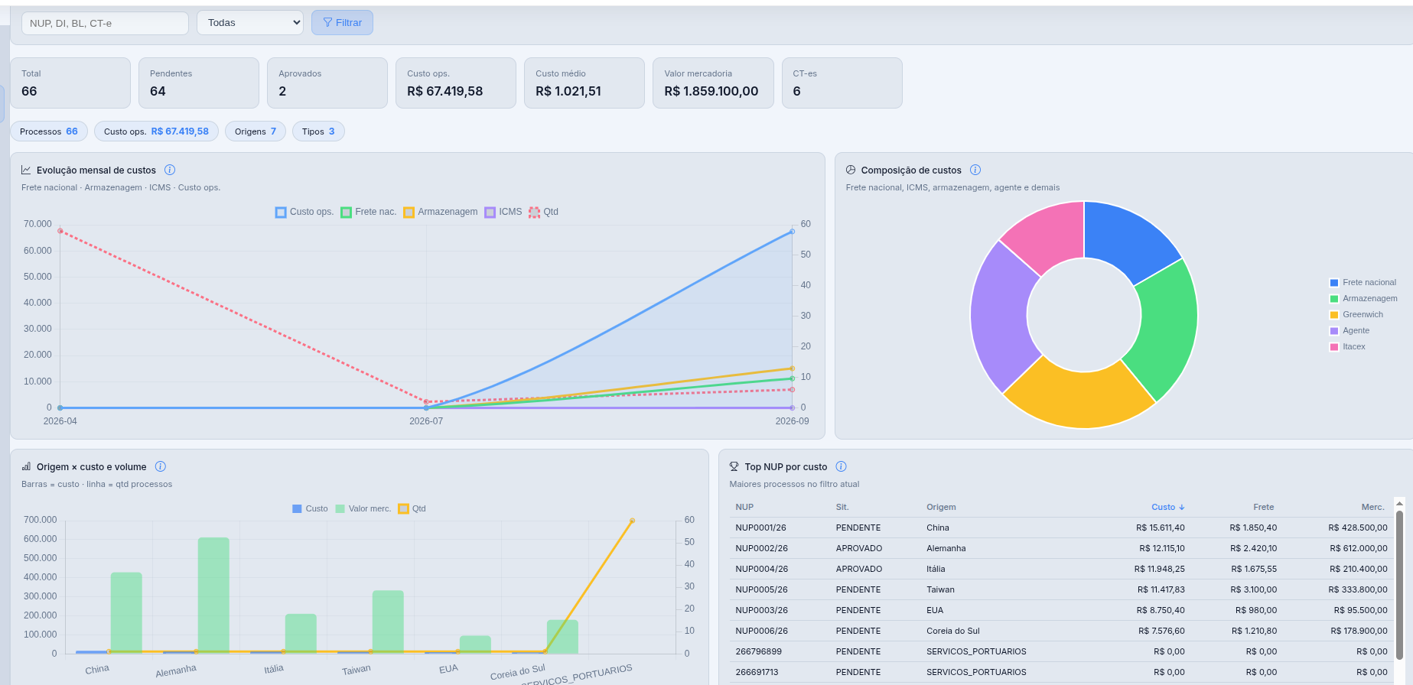Click the Pendentes 64 summary card
This screenshot has height=685, width=1413.
[199, 83]
